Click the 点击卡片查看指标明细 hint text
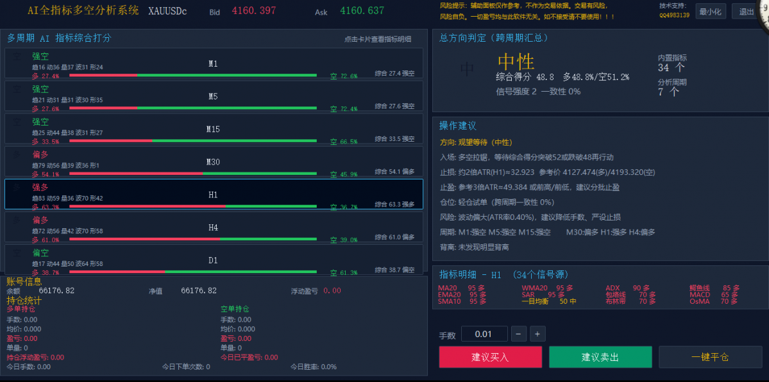This screenshot has height=382, width=769. 378,39
